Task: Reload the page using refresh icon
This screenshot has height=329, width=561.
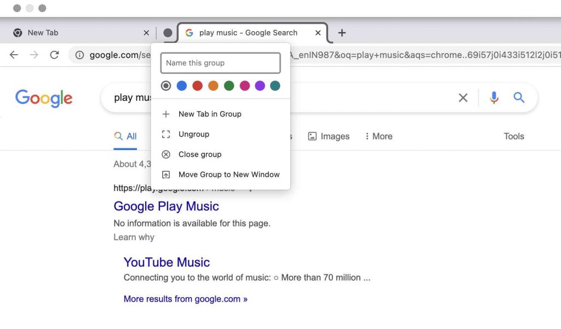Action: pos(54,55)
